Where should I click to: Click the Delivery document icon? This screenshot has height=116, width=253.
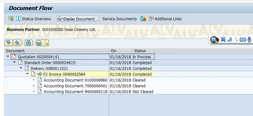coord(27,68)
